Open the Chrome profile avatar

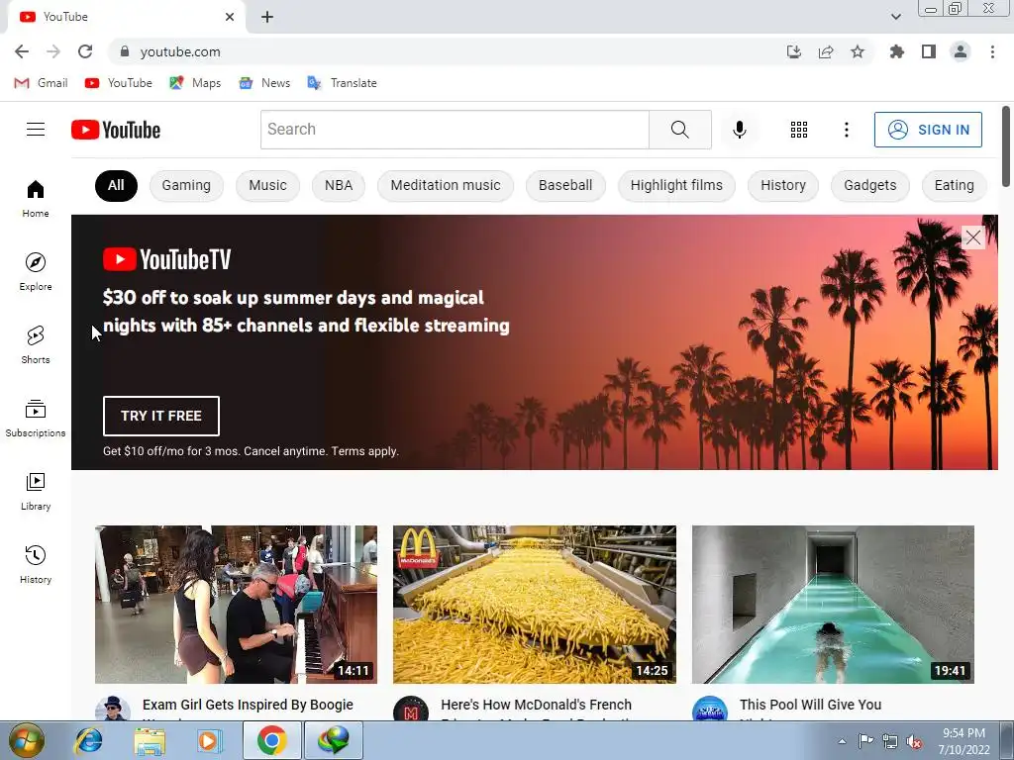click(x=961, y=51)
